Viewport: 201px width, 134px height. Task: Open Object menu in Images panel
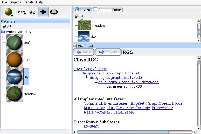[x=80, y=16]
